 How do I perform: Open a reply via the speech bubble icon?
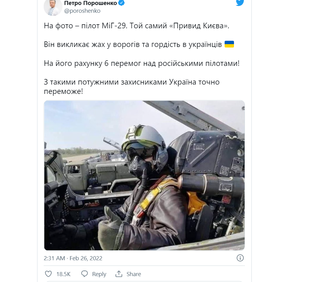[85, 274]
